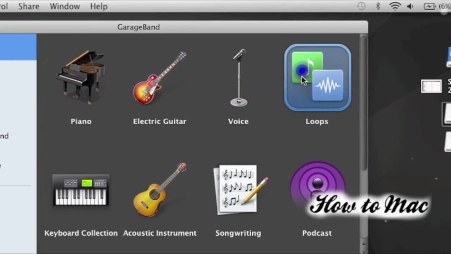Click the highlighted Loops template icon
The width and height of the screenshot is (451, 254).
(317, 77)
